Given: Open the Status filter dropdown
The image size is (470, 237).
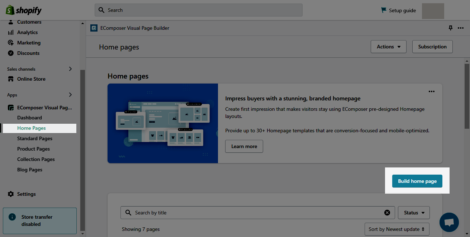Looking at the screenshot, I should tap(414, 213).
